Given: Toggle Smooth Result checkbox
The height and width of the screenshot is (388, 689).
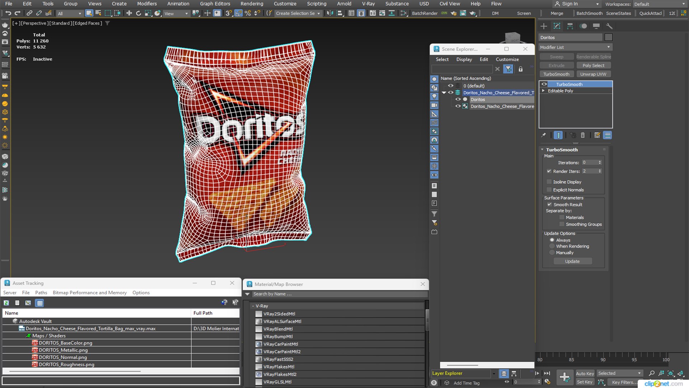Looking at the screenshot, I should click(x=549, y=204).
